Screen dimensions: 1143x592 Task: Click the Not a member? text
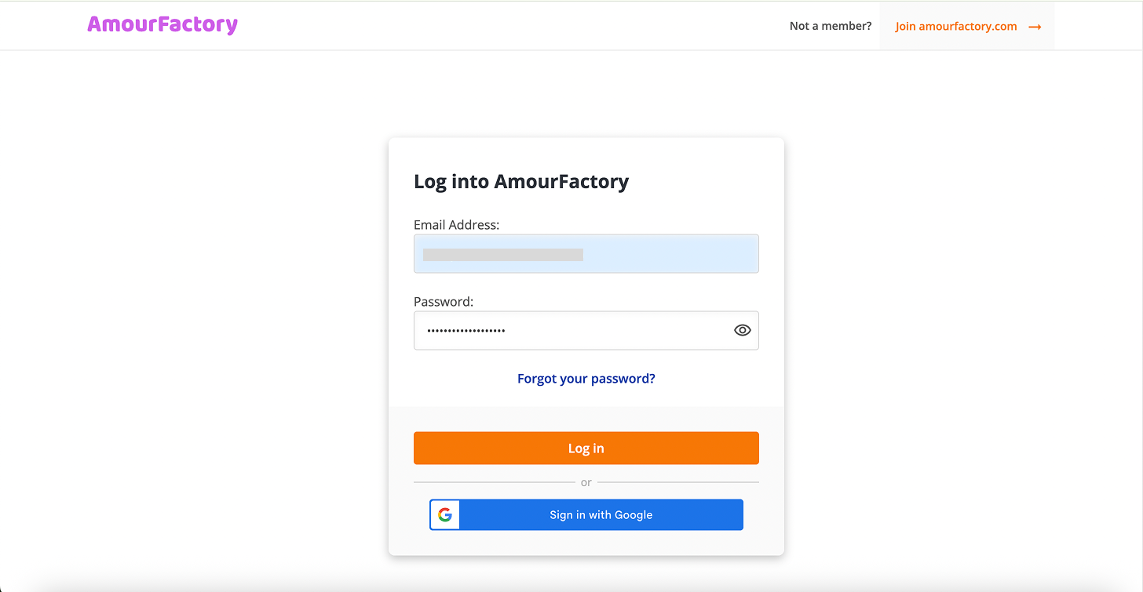pos(830,25)
